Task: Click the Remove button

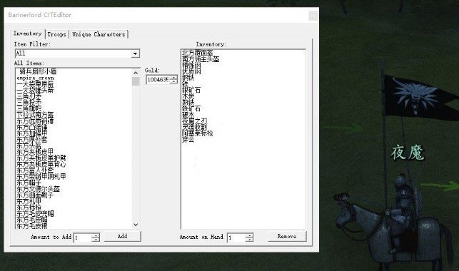Action: 287,236
